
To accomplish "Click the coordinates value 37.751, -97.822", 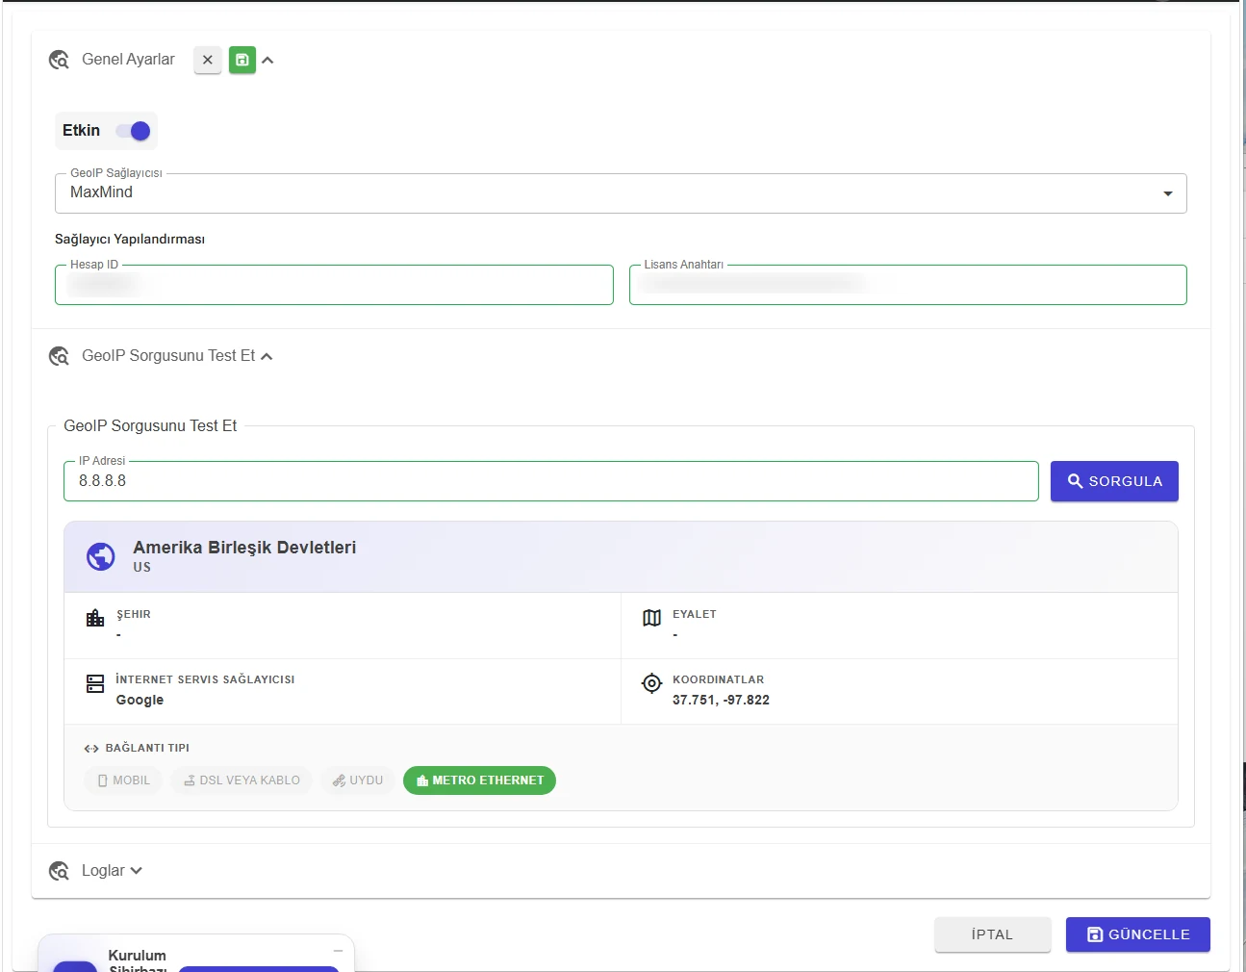I will click(721, 700).
